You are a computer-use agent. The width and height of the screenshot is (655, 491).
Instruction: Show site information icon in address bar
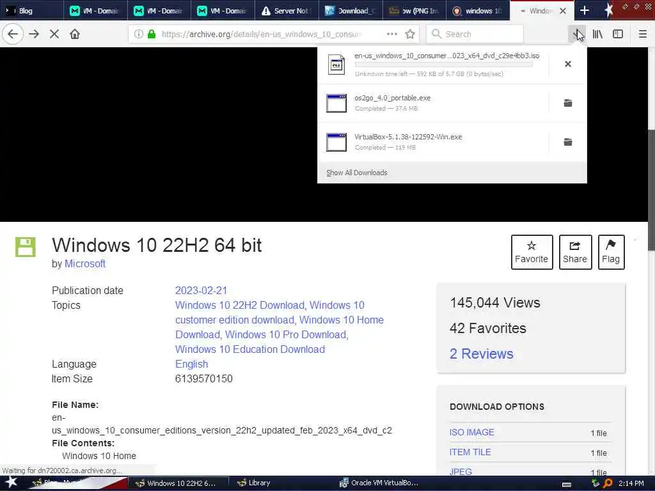138,35
